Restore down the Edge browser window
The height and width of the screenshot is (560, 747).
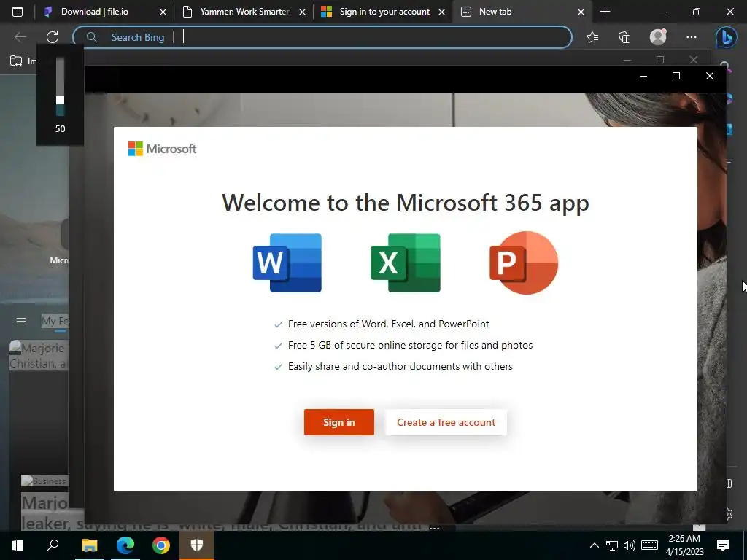click(697, 12)
